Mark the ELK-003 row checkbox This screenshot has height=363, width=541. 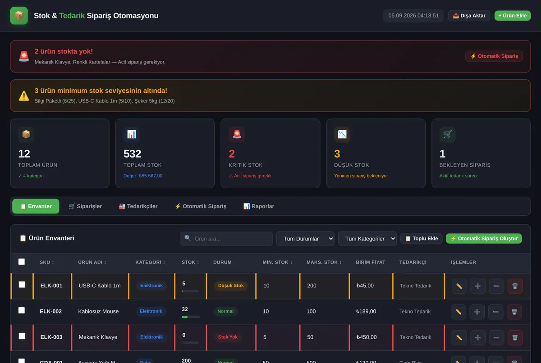22,336
